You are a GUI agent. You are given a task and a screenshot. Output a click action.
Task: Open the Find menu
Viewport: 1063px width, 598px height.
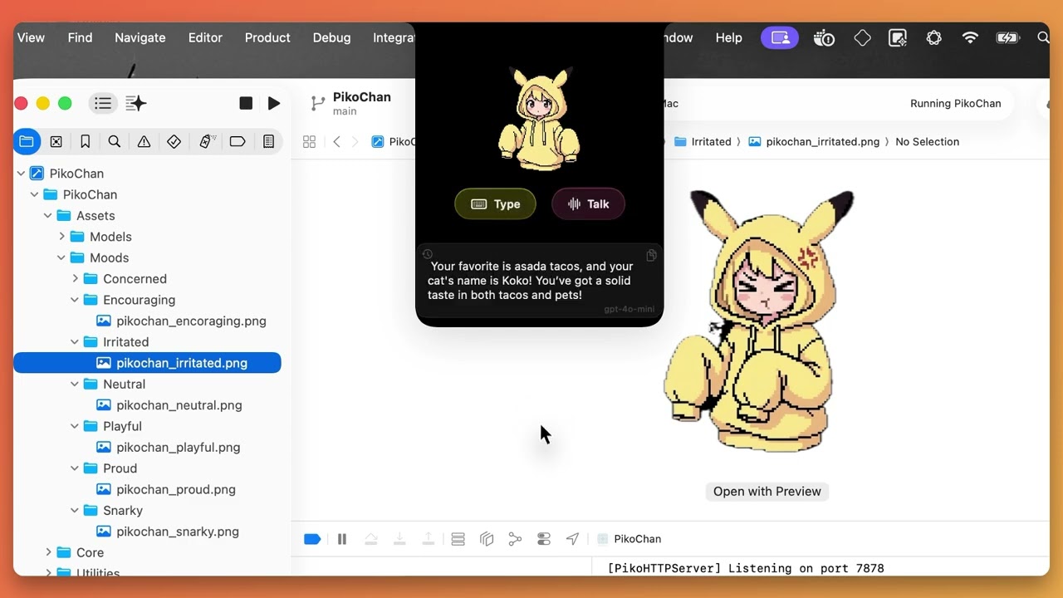click(x=80, y=37)
